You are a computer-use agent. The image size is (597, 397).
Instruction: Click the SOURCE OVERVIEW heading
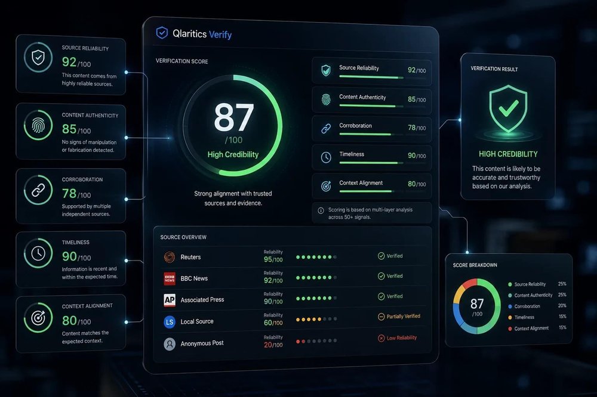(183, 237)
